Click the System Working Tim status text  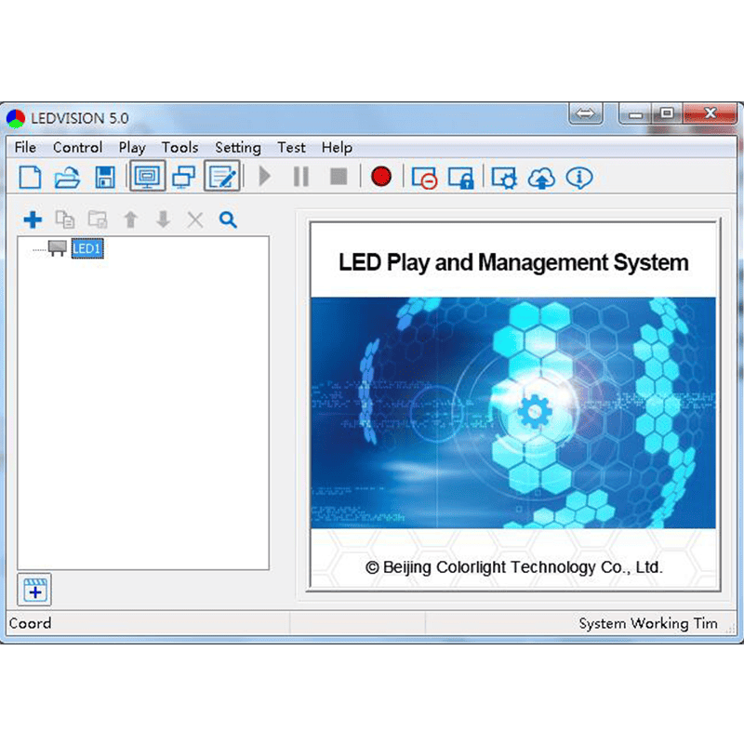click(647, 623)
